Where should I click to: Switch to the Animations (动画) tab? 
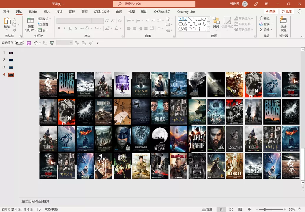(84, 12)
